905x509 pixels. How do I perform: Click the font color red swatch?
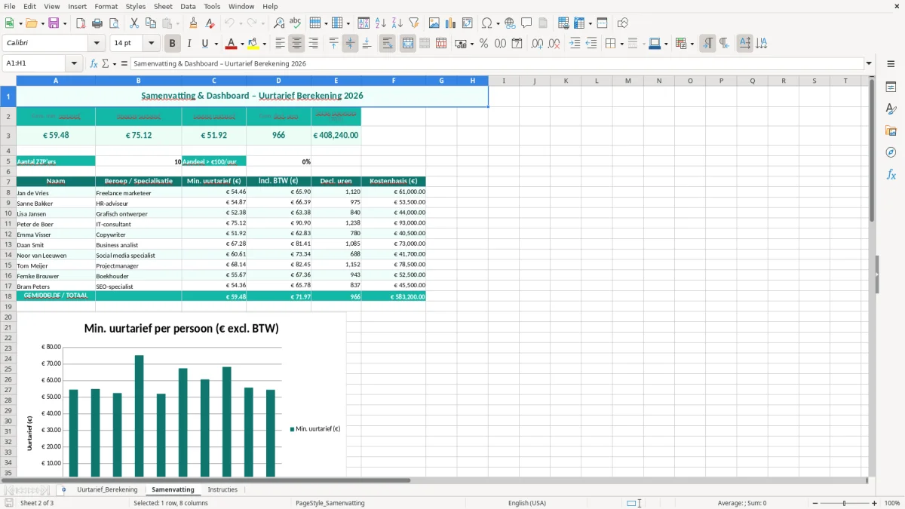click(x=232, y=44)
